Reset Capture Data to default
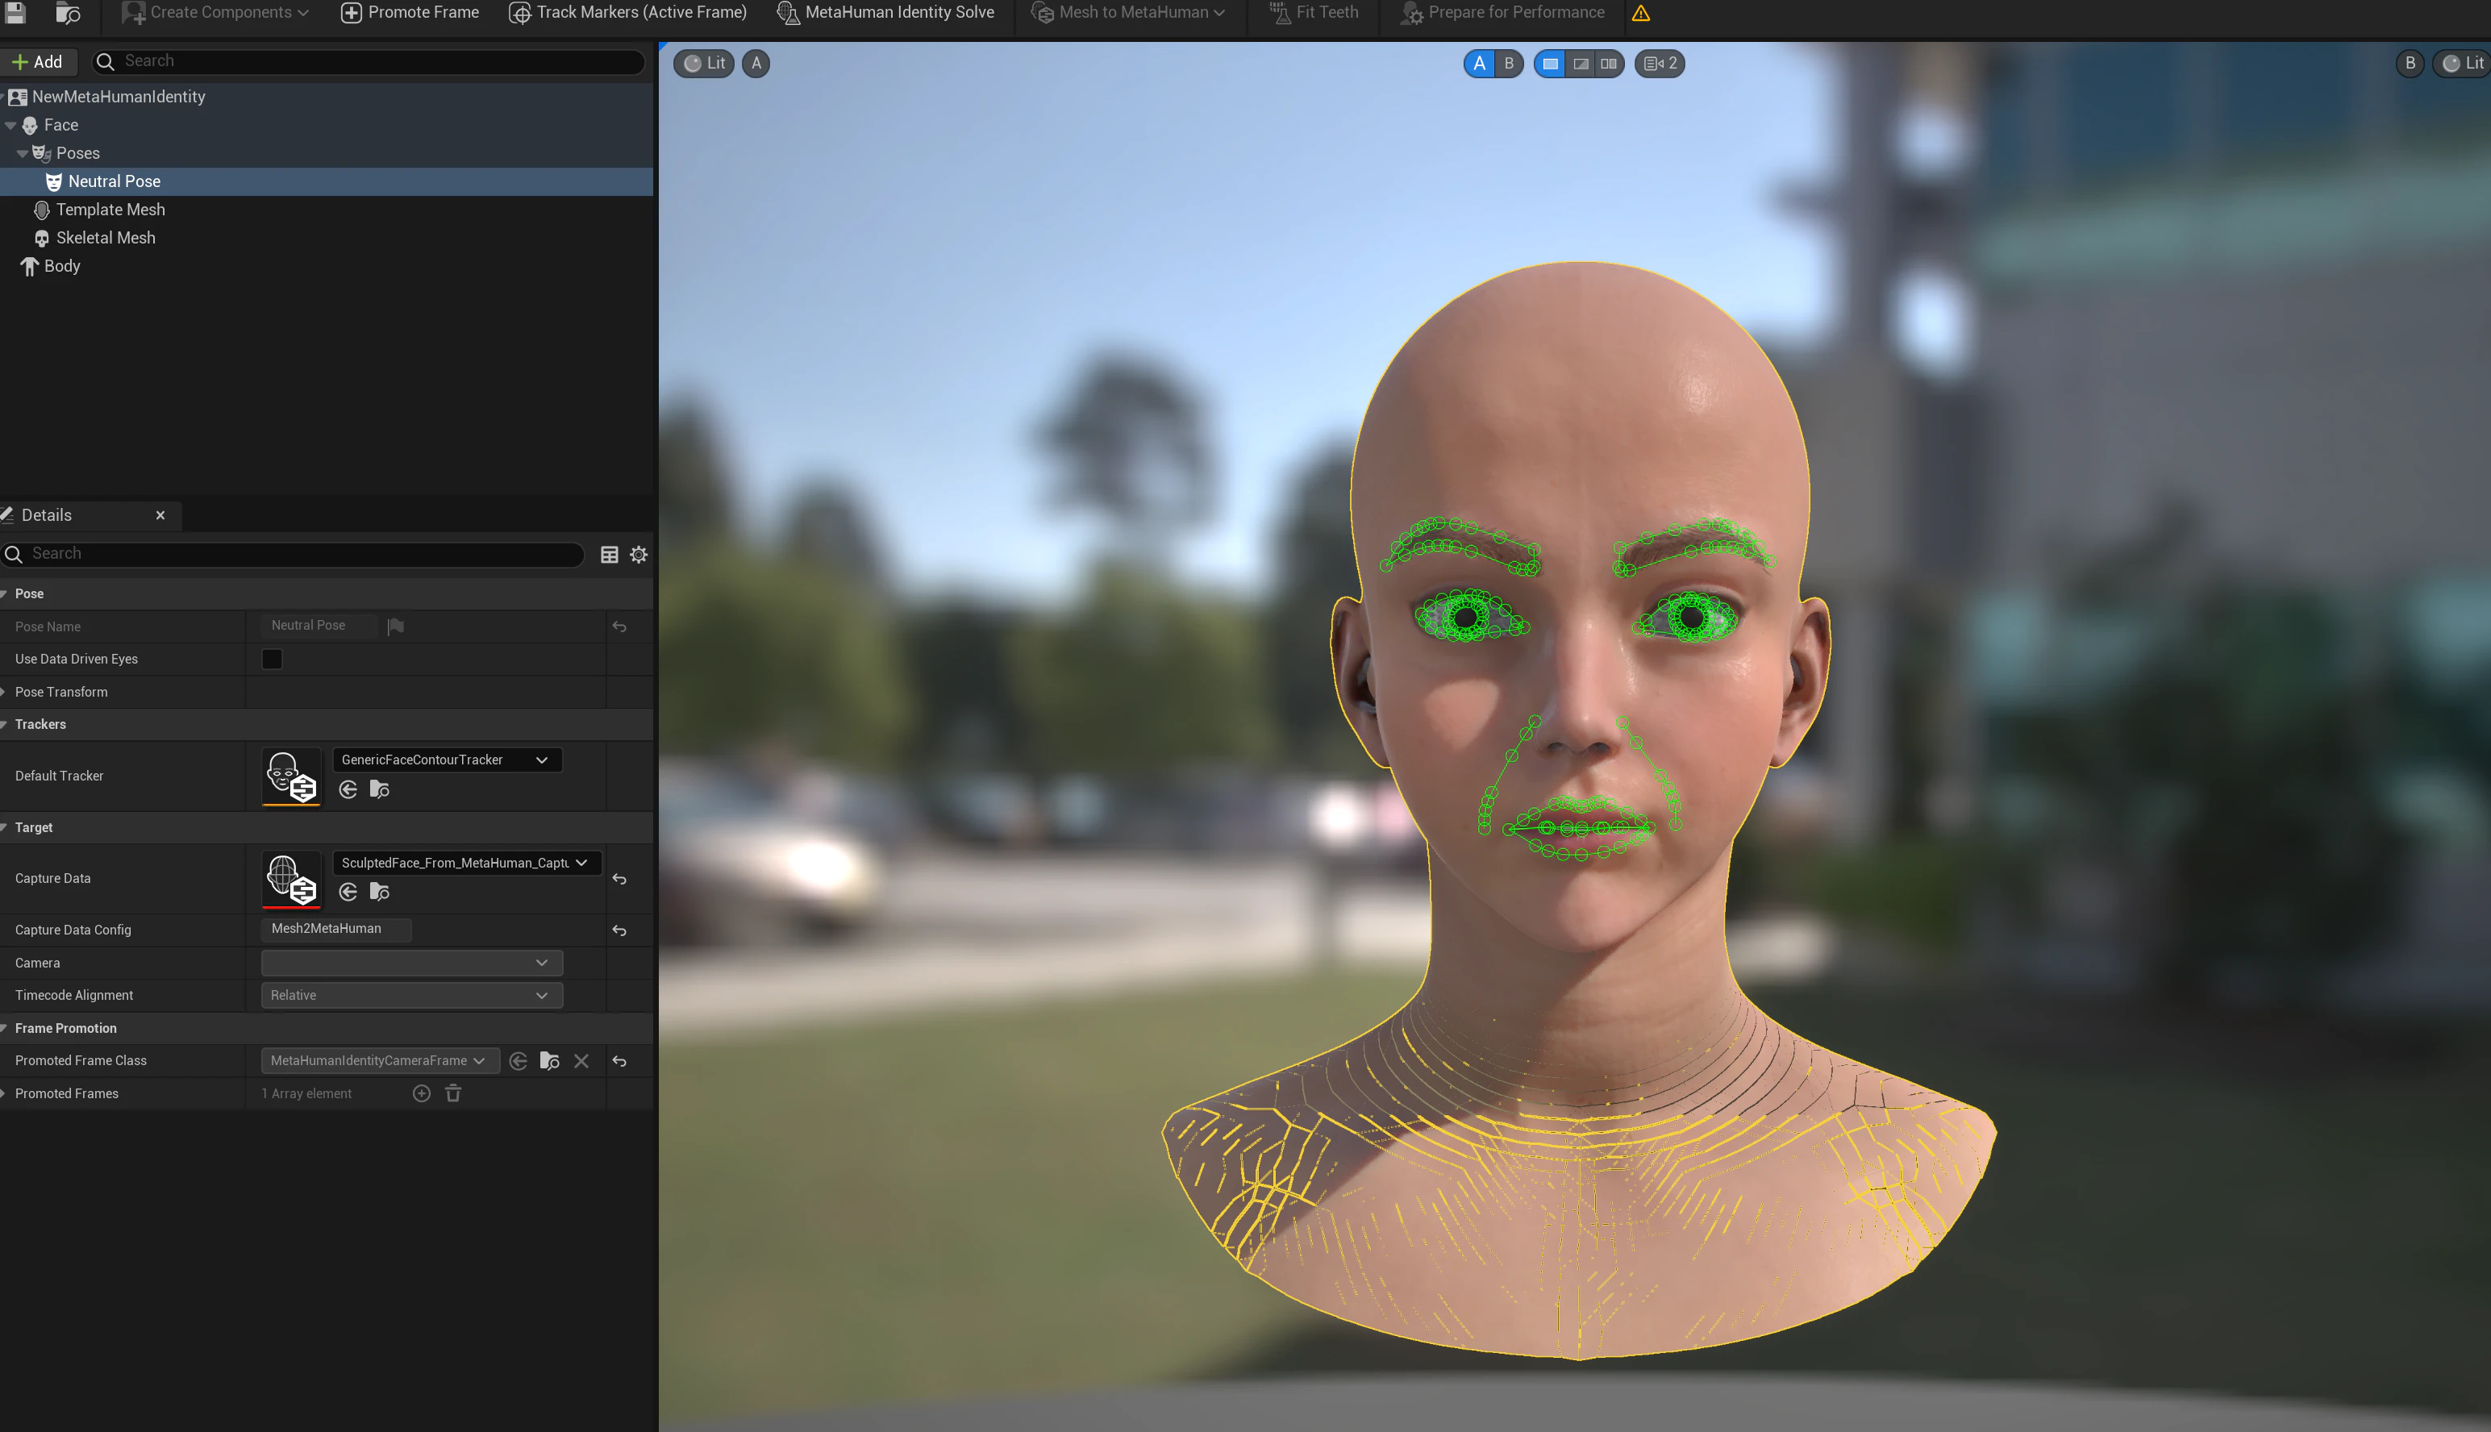This screenshot has height=1432, width=2491. click(619, 879)
